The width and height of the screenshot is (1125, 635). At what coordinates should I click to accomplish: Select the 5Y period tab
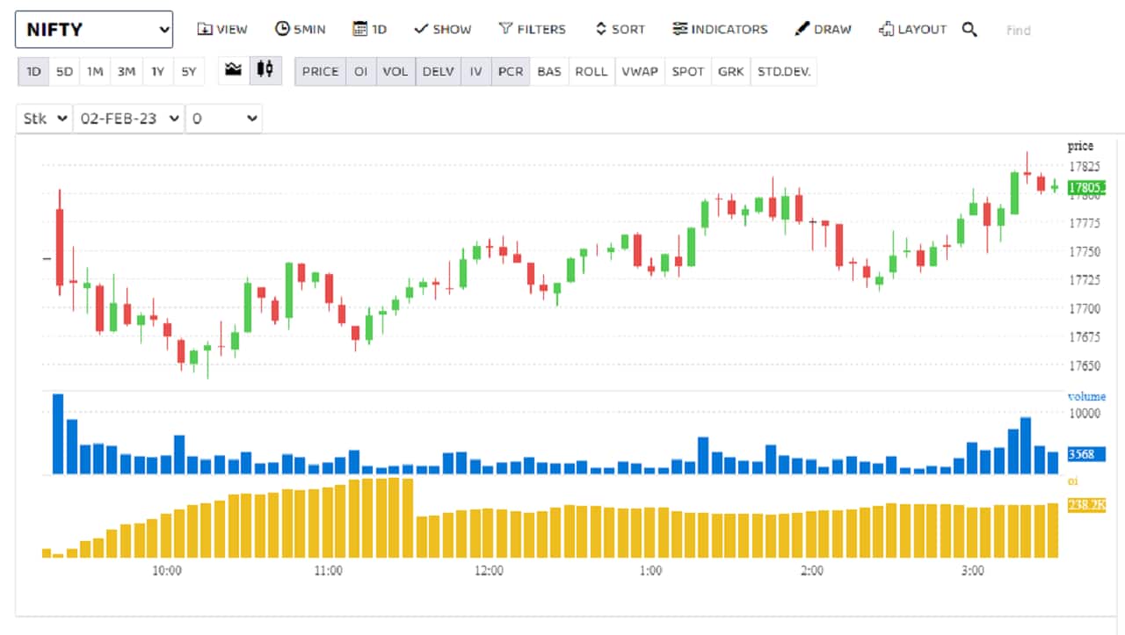189,72
